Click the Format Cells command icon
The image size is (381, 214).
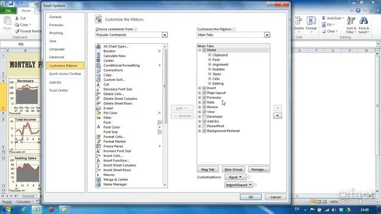[98, 137]
